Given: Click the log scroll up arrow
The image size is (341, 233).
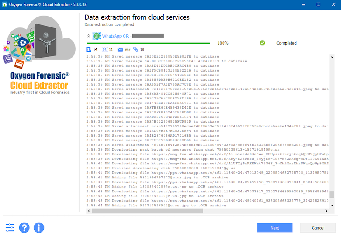Looking at the screenshot, I should pyautogui.click(x=332, y=57).
